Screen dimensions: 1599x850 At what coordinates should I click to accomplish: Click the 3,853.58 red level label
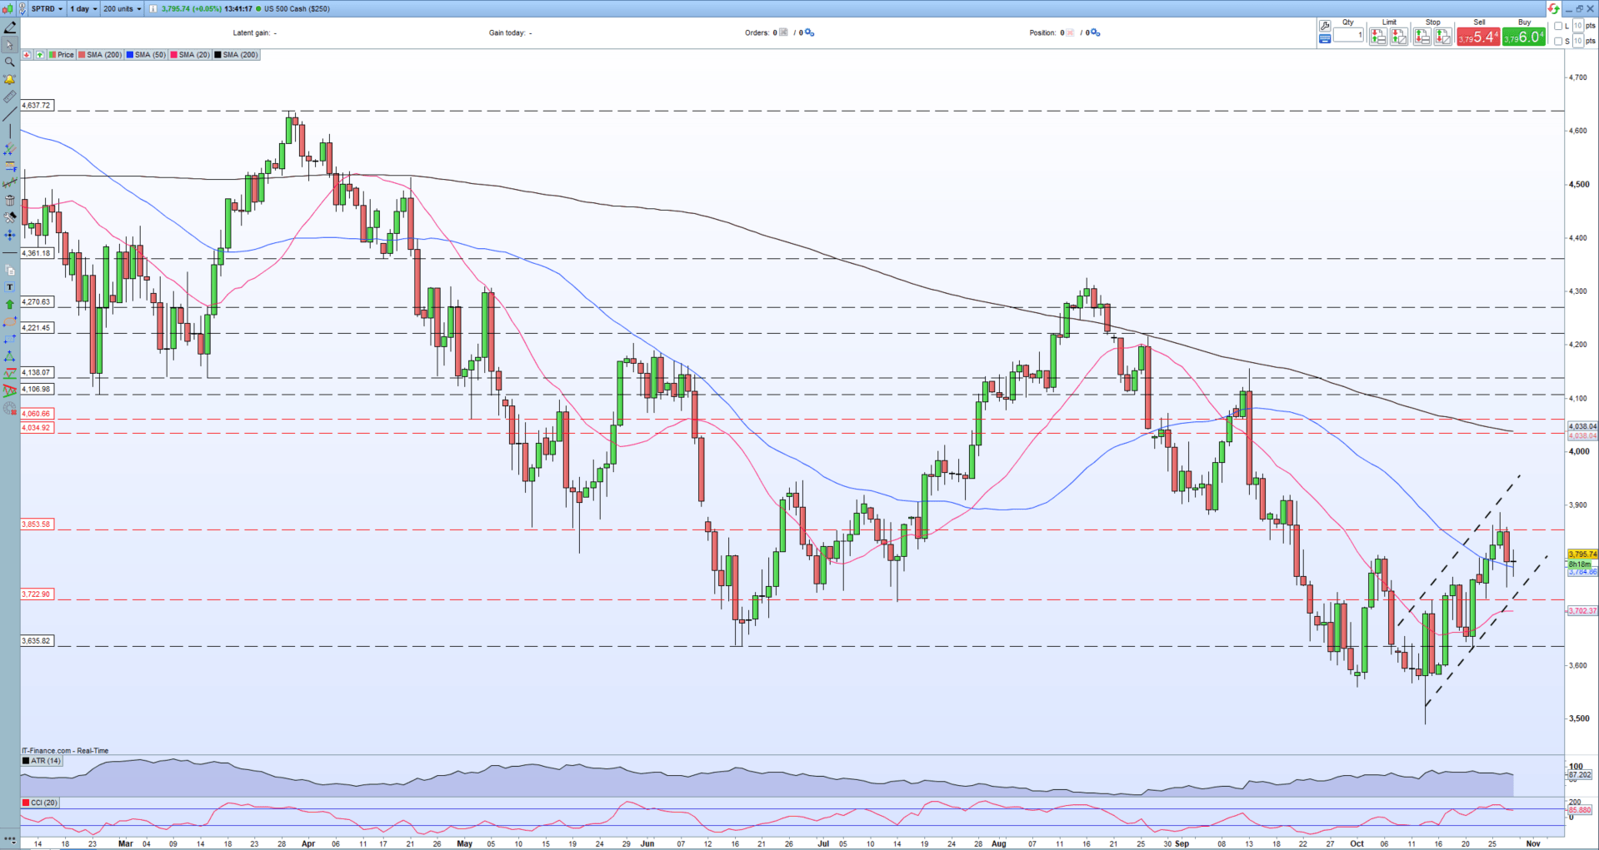click(x=37, y=524)
